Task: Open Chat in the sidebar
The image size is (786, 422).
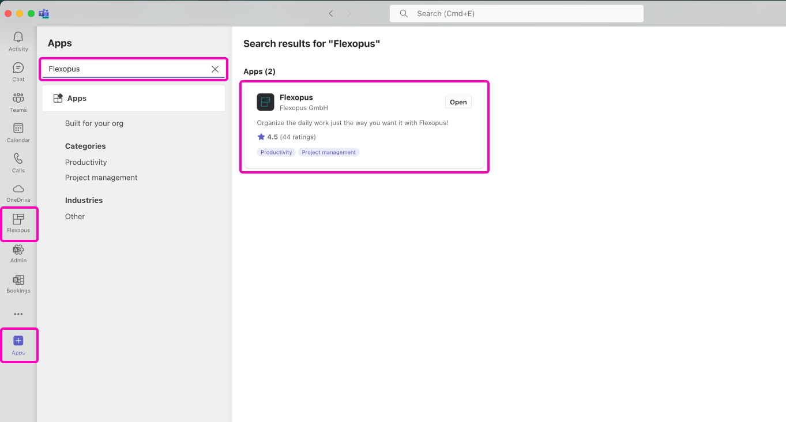Action: (18, 69)
